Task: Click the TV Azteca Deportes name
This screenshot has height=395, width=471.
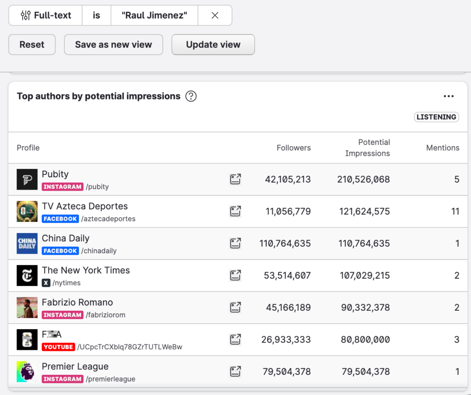Action: 85,206
